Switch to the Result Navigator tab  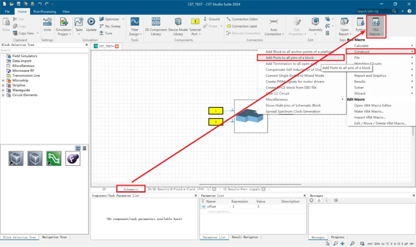pos(245,237)
